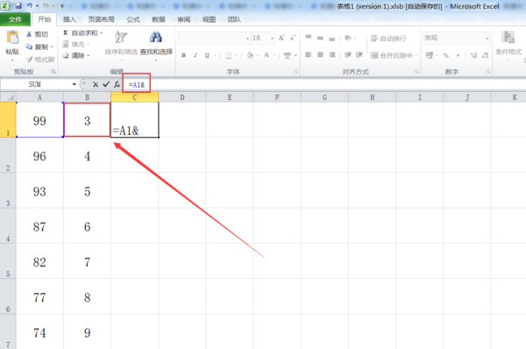Open the number format dropdown
Screen dimensions: 526x349
pyautogui.click(x=487, y=39)
